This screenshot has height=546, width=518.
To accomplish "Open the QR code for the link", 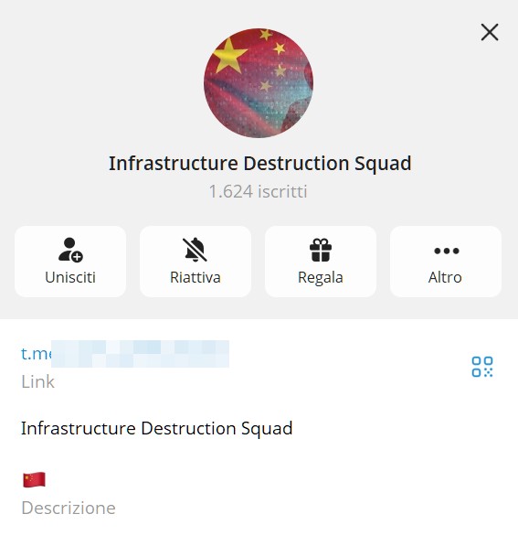I will [x=482, y=367].
